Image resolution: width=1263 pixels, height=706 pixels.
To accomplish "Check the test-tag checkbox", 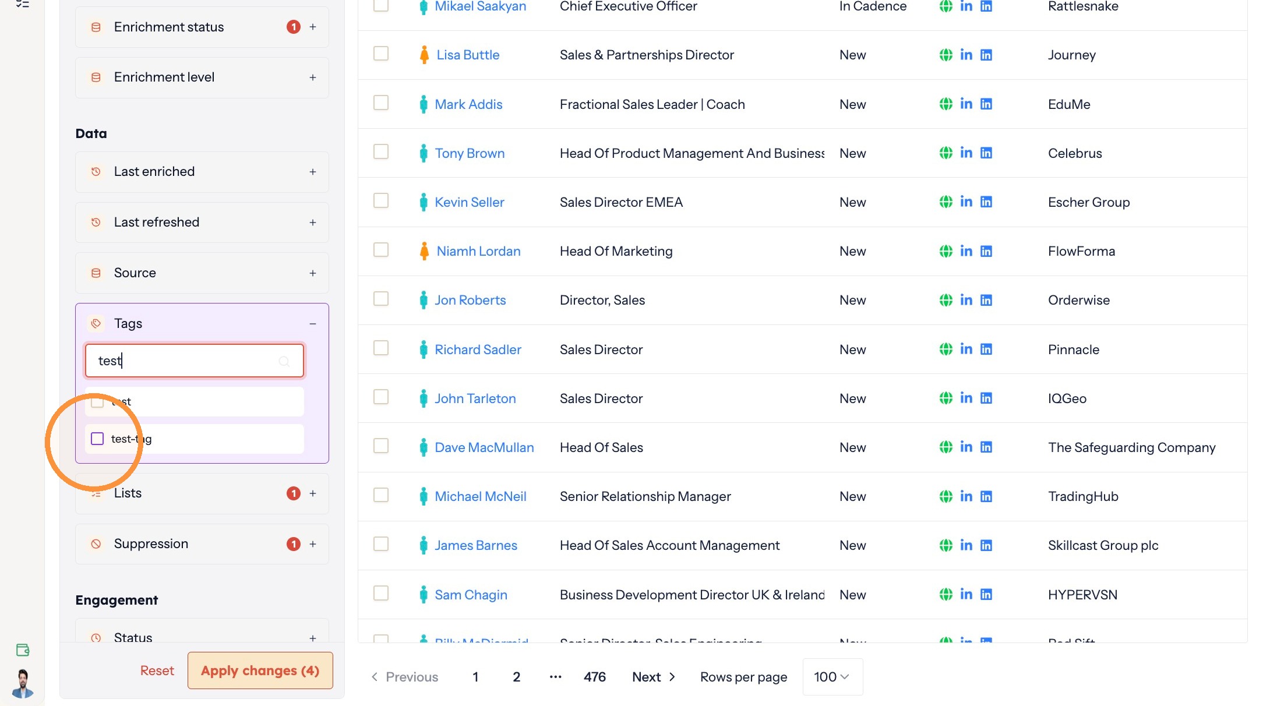I will click(x=97, y=439).
